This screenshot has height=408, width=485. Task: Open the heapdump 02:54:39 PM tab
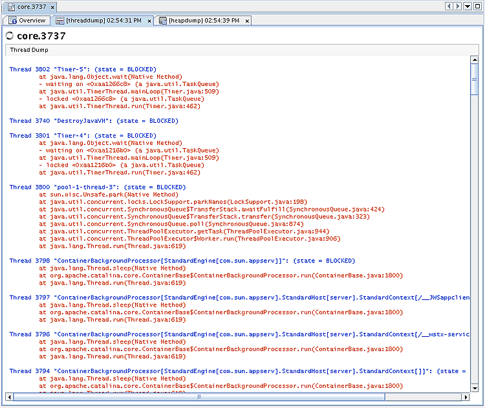point(204,21)
